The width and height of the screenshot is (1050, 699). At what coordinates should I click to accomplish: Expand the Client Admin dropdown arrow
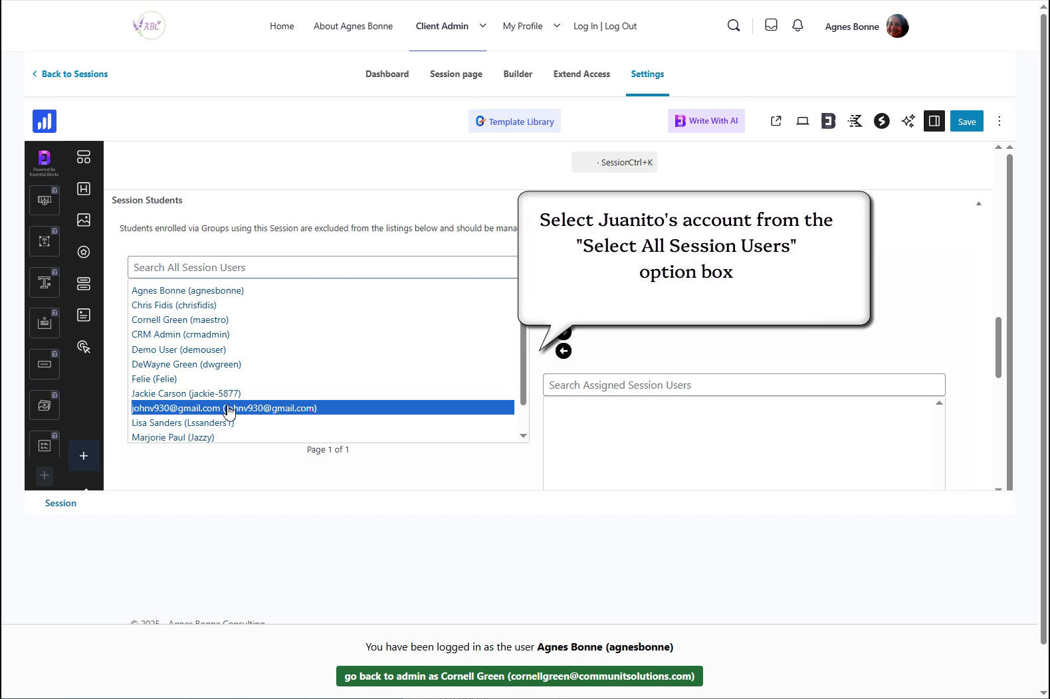click(x=483, y=26)
